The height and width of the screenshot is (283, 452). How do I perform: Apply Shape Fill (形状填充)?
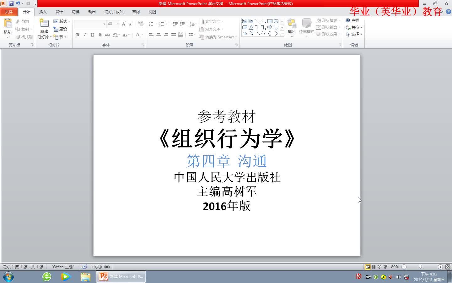coord(327,20)
